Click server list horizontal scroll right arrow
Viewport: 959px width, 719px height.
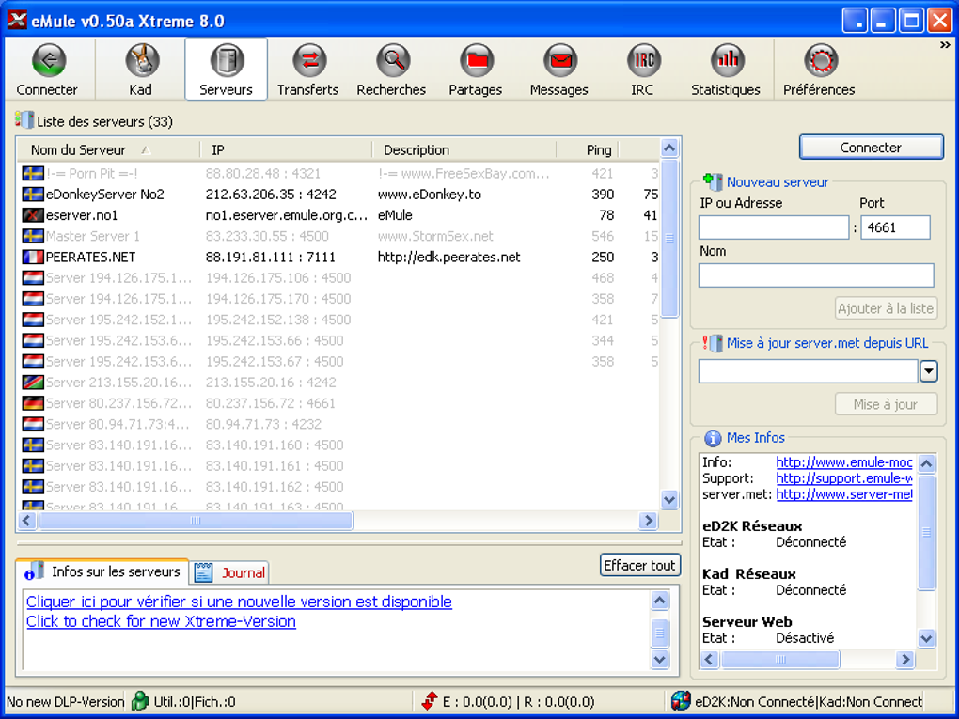pyautogui.click(x=648, y=521)
